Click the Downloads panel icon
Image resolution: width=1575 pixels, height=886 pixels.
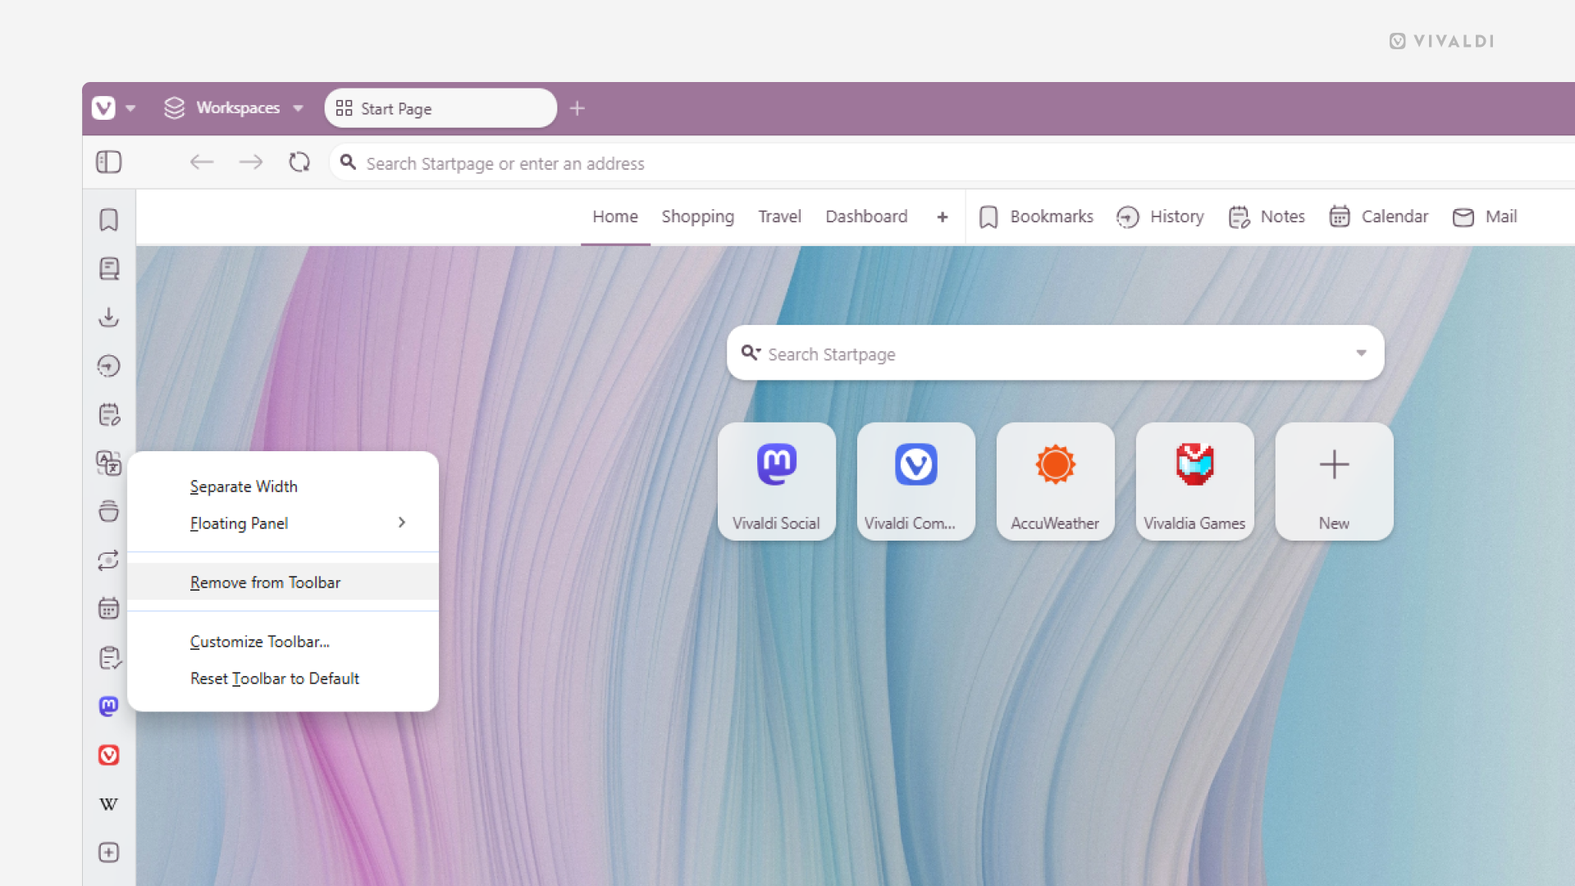108,318
